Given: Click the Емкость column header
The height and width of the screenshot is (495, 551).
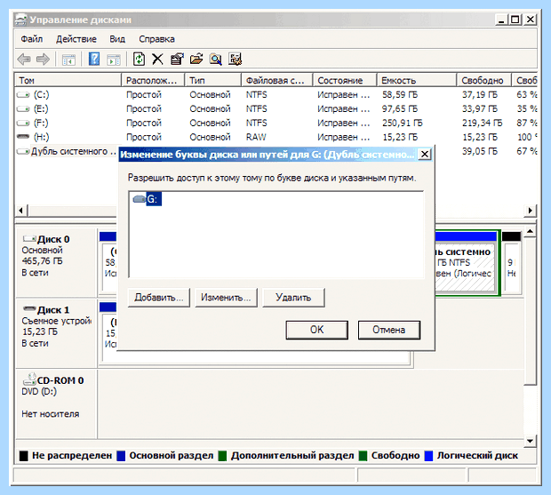Looking at the screenshot, I should 417,81.
